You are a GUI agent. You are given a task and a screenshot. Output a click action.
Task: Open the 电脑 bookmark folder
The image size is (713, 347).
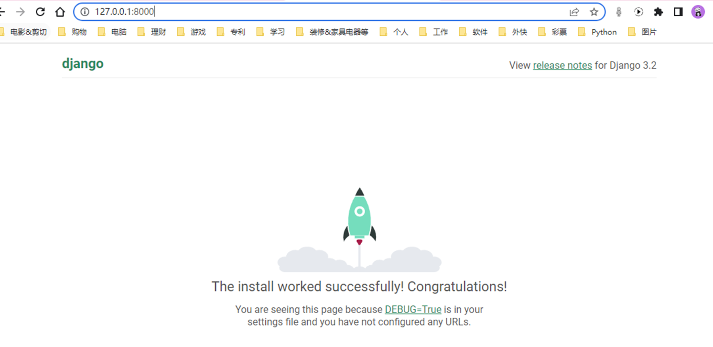click(x=112, y=32)
